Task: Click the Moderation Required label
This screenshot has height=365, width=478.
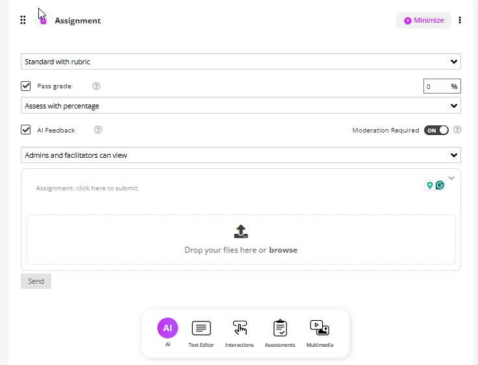Action: coord(386,130)
